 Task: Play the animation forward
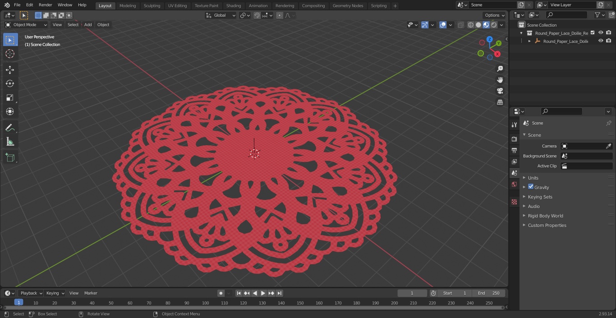(263, 293)
